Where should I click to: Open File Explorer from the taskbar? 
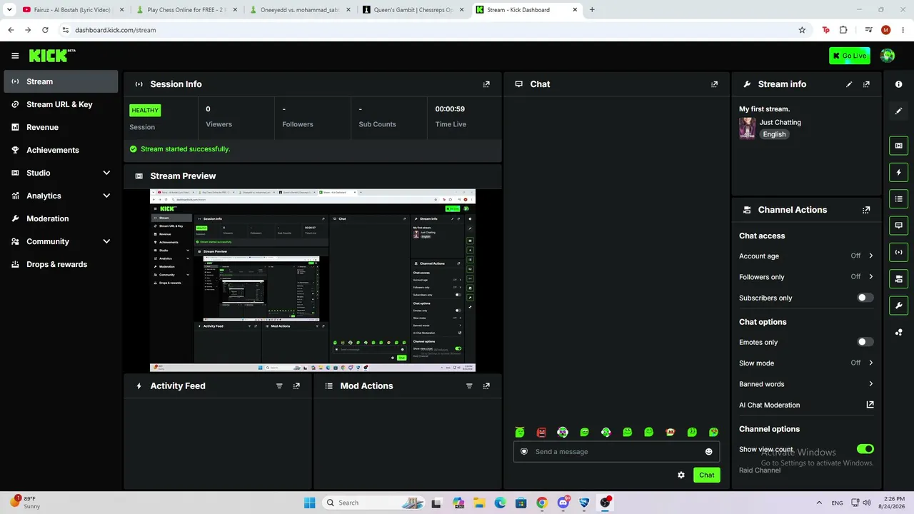coord(479,503)
